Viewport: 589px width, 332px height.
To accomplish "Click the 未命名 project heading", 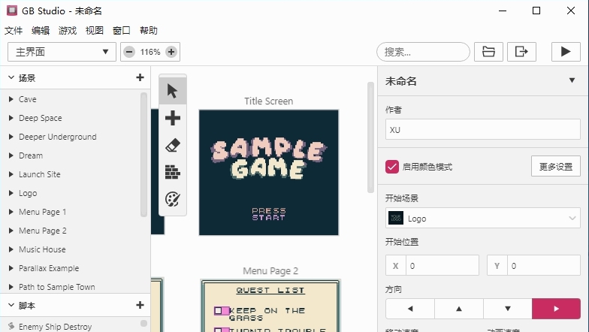I will [x=401, y=81].
